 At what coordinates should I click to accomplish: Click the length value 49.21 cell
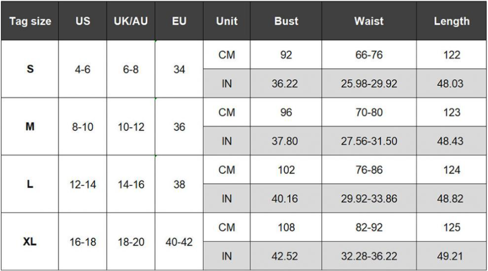tap(451, 256)
